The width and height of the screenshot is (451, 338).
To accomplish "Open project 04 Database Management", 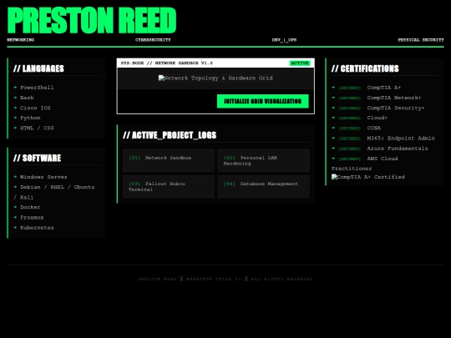I will [x=263, y=187].
